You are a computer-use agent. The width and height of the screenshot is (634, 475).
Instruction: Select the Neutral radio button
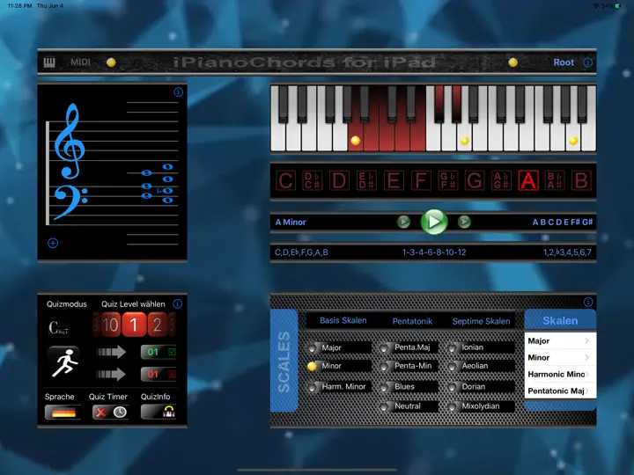coord(385,406)
